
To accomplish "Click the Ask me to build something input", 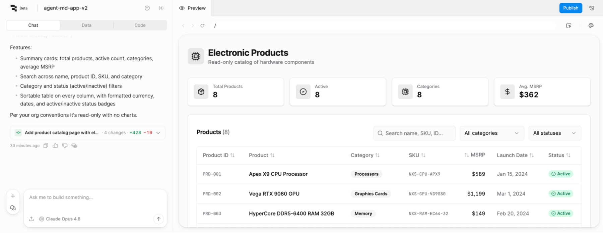I will pyautogui.click(x=95, y=197).
